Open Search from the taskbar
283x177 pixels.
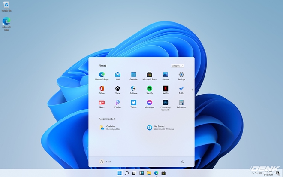(x=127, y=173)
